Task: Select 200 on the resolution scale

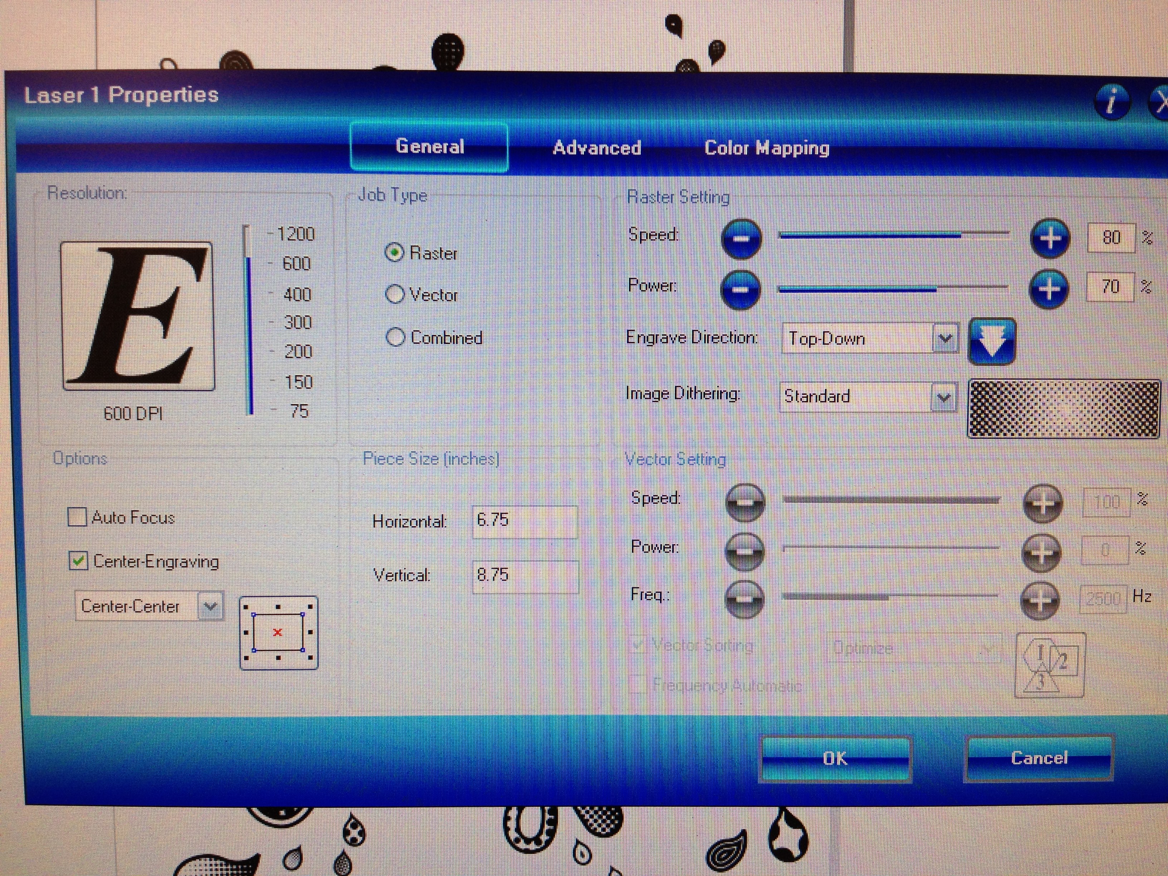Action: 298,352
